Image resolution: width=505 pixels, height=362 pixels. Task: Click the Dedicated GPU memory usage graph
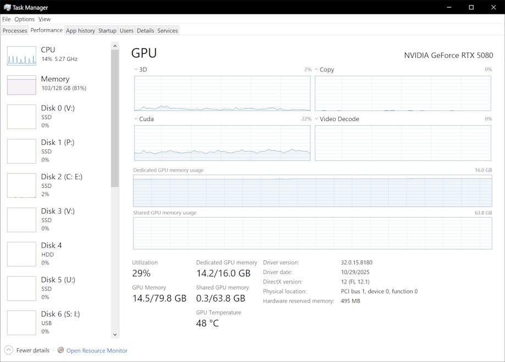pyautogui.click(x=313, y=191)
